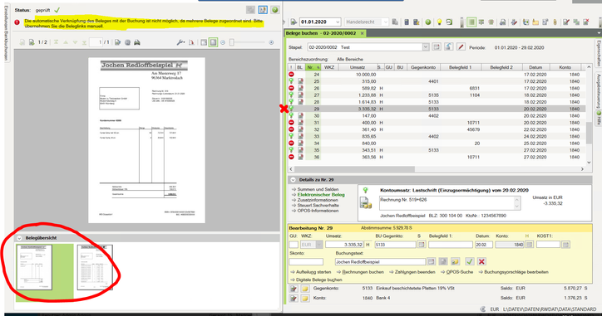The width and height of the screenshot is (602, 316).
Task: Click the zoom-in circle right of slider
Action: click(x=271, y=42)
